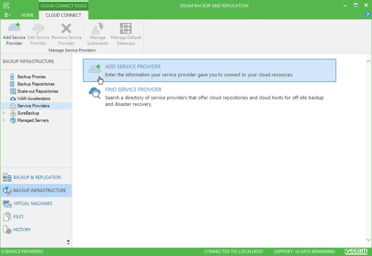Click the Veeam logo in status bar
This screenshot has height=256, width=372.
click(356, 251)
